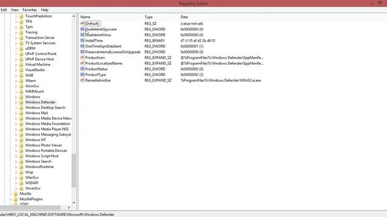Select the Windows Script Host key
Viewport: 387px width, 217px height.
tap(42, 156)
